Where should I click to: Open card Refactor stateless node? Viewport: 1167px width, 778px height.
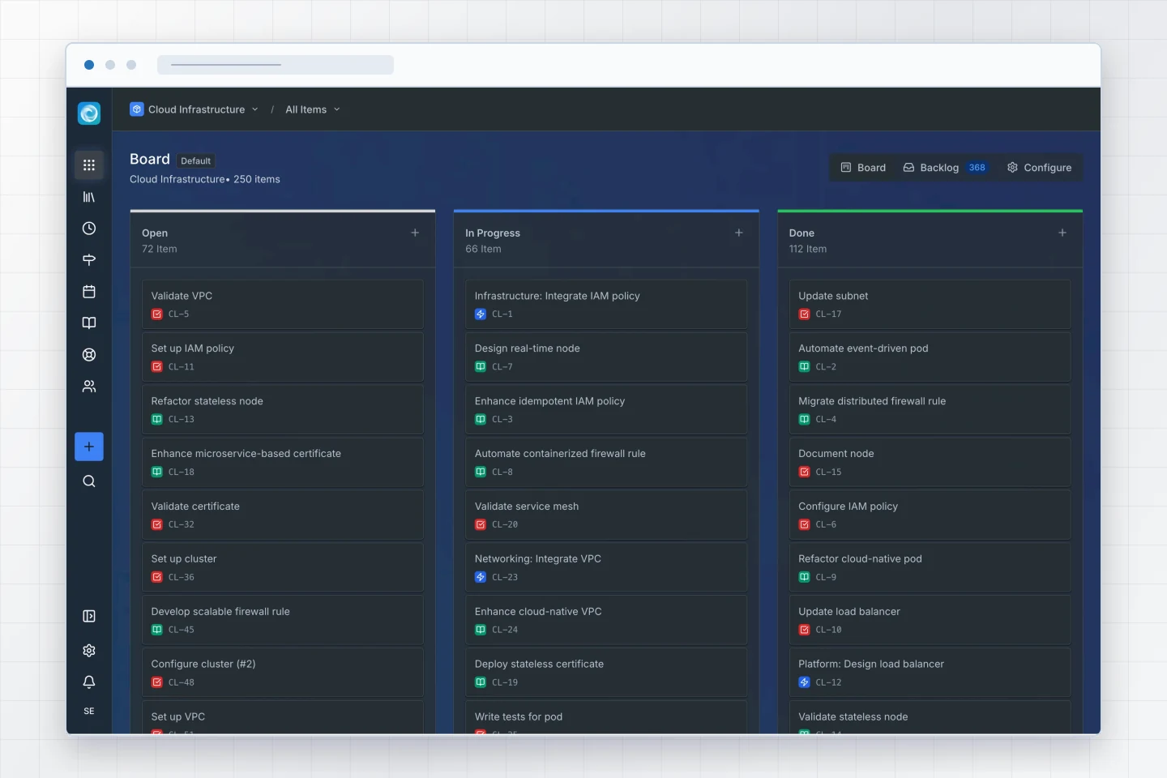pos(283,409)
